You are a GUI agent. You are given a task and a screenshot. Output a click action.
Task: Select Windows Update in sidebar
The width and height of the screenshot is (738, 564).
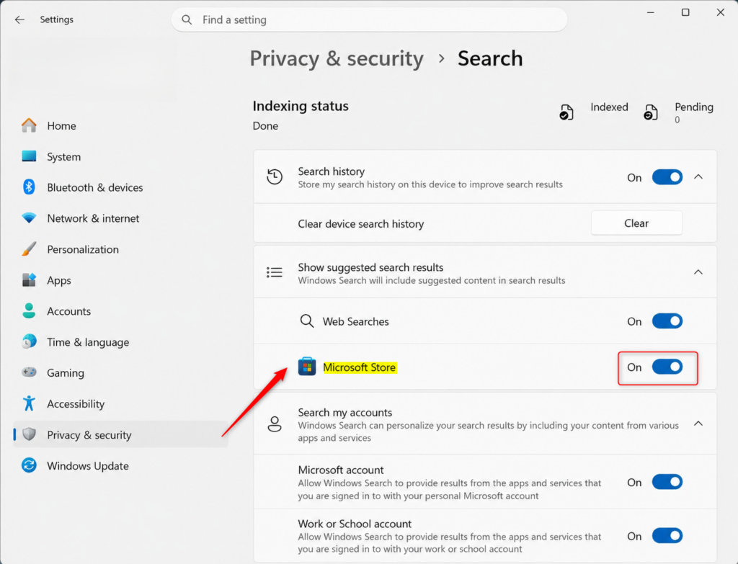pyautogui.click(x=120, y=466)
